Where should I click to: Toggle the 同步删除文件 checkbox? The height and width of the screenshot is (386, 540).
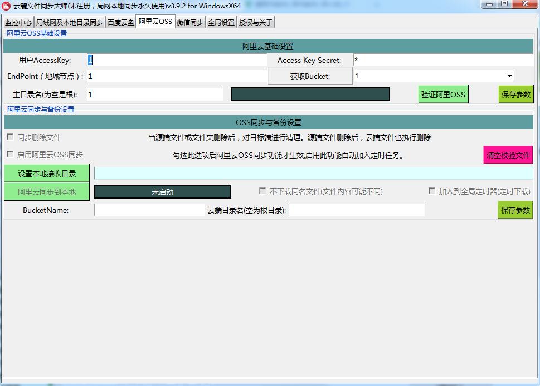(11, 137)
